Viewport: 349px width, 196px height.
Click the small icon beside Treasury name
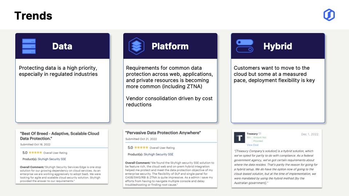pyautogui.click(x=260, y=134)
